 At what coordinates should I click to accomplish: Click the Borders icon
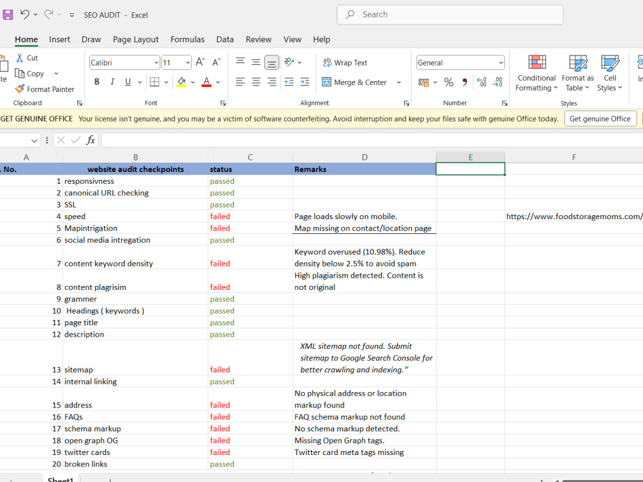[154, 82]
